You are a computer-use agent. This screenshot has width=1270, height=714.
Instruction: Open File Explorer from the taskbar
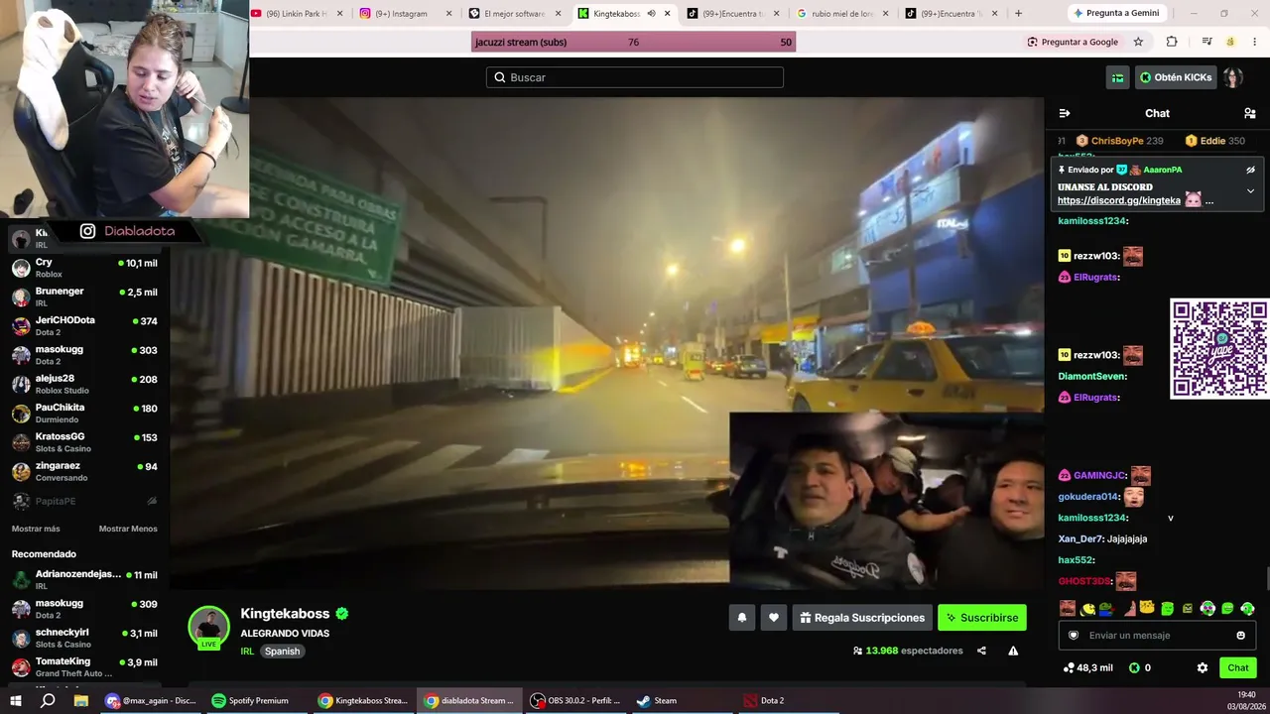pos(80,701)
